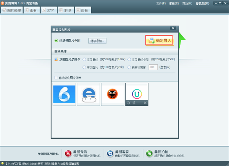Viewport: 229px width, 166px height.
Task: Rotate selected thumbnail counter-clockwise
Action: coord(129,103)
